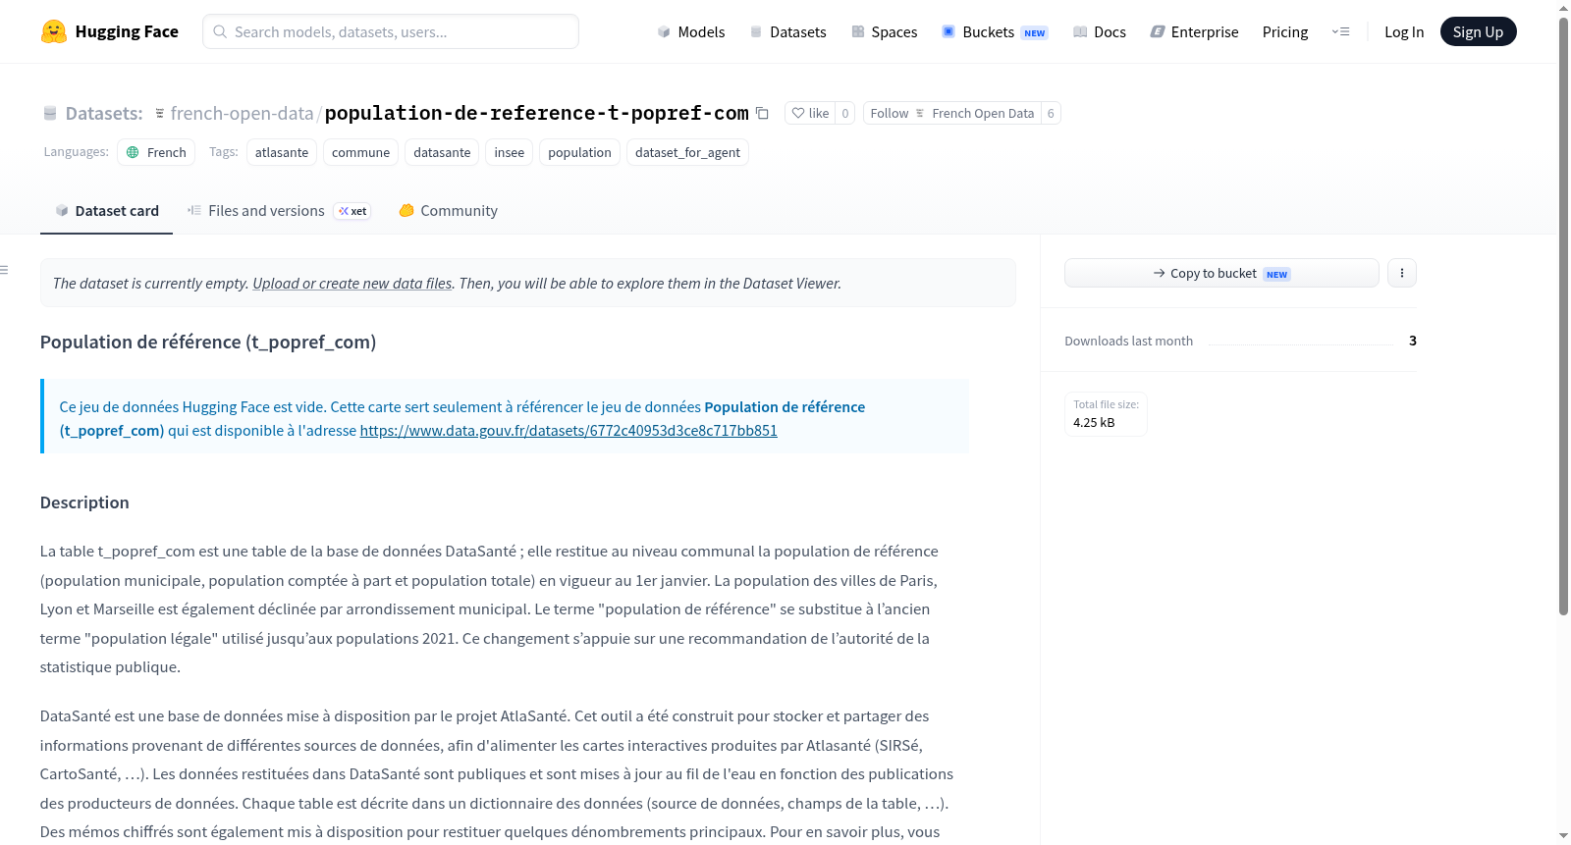Click the french-open-data organization icon
The width and height of the screenshot is (1571, 845).
tap(160, 114)
